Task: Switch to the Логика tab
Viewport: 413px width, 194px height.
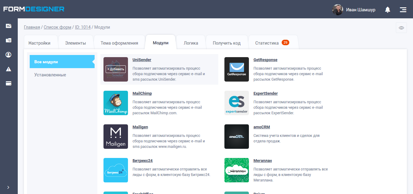Action: [x=190, y=42]
